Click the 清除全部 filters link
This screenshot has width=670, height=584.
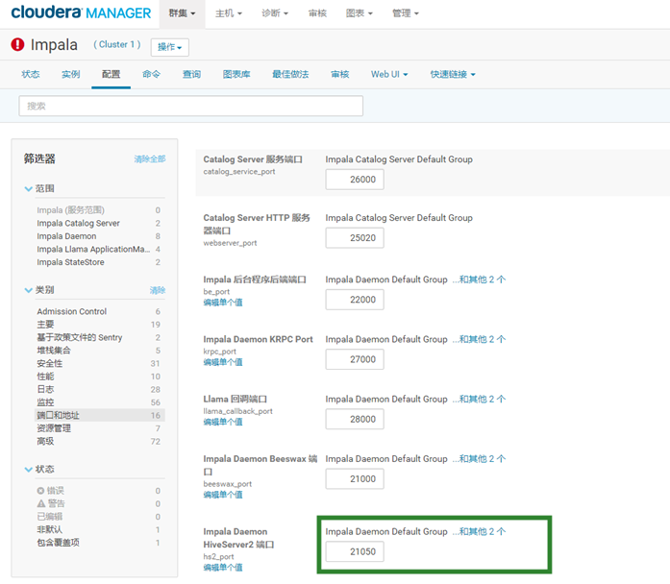[149, 158]
